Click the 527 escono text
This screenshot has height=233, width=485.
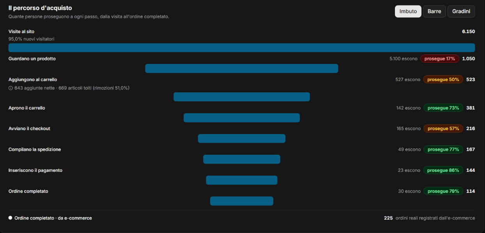point(408,79)
